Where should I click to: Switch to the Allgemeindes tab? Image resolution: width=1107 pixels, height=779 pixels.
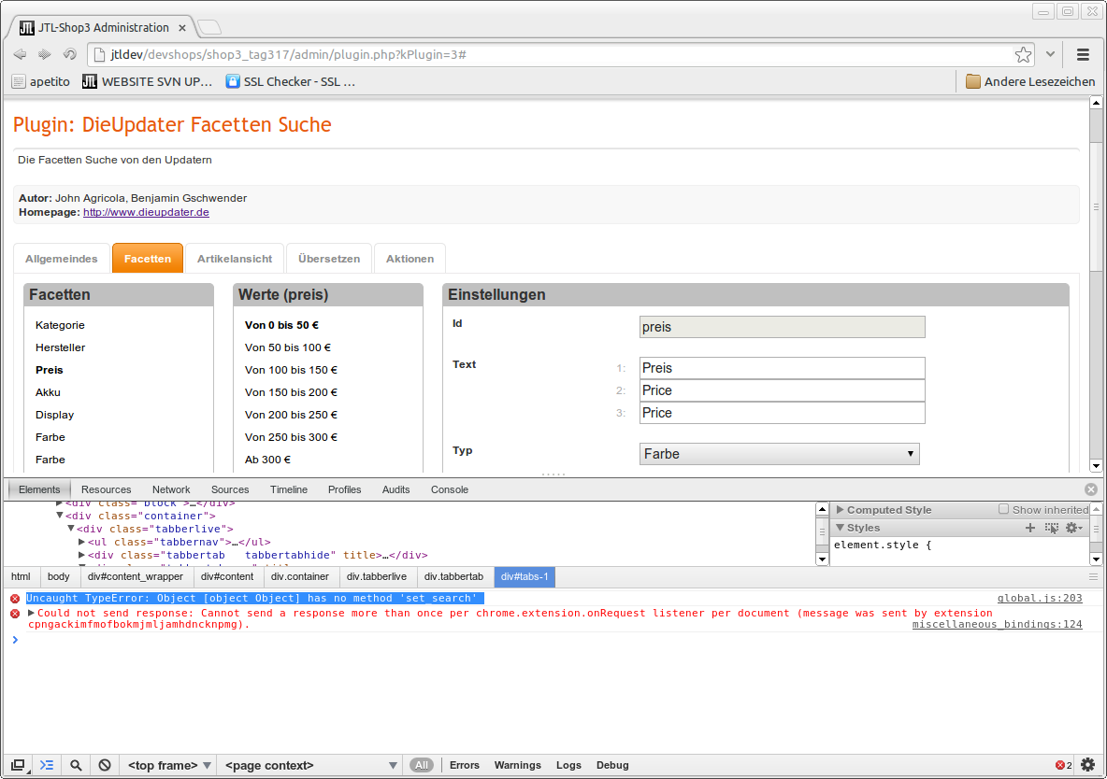[62, 259]
